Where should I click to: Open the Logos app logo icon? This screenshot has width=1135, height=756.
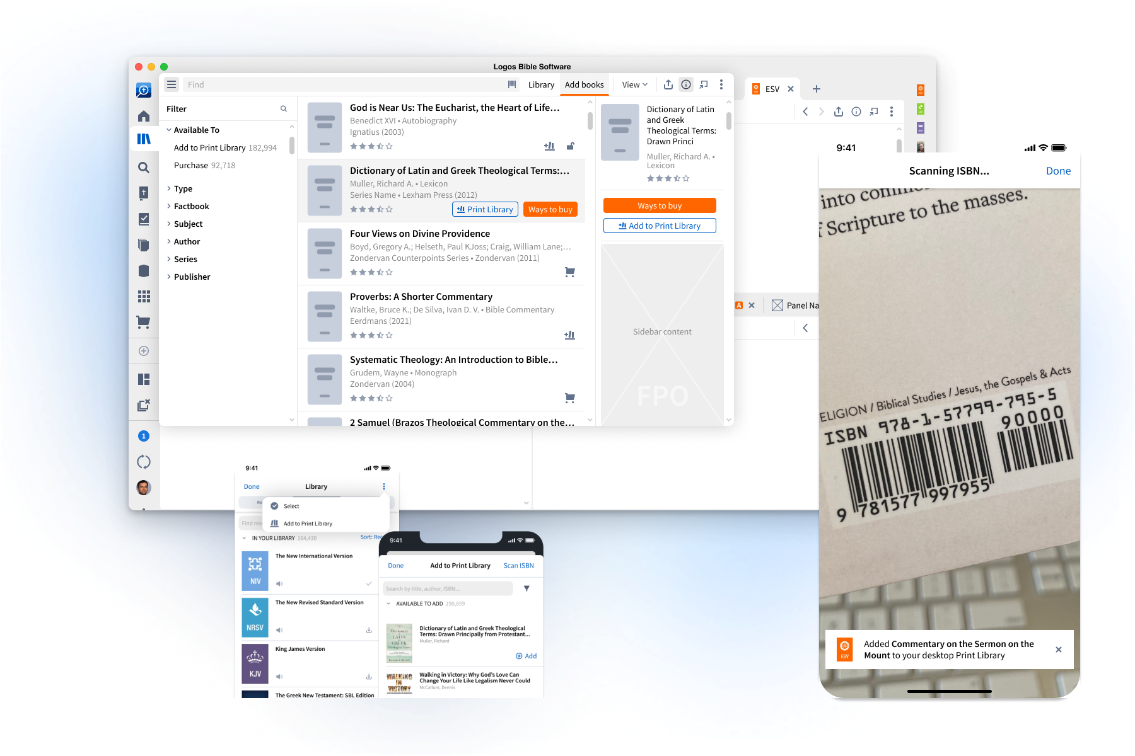[144, 90]
